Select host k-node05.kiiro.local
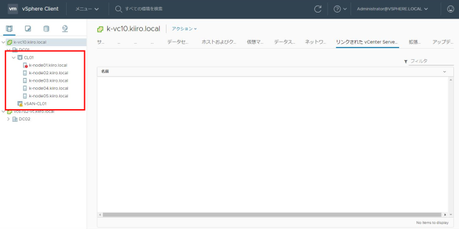This screenshot has height=229, width=459. (x=48, y=95)
